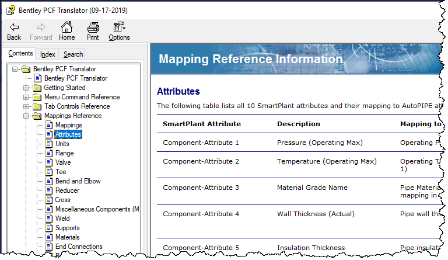The image size is (448, 260).
Task: Select the Tab Controls Reference label
Action: click(77, 106)
